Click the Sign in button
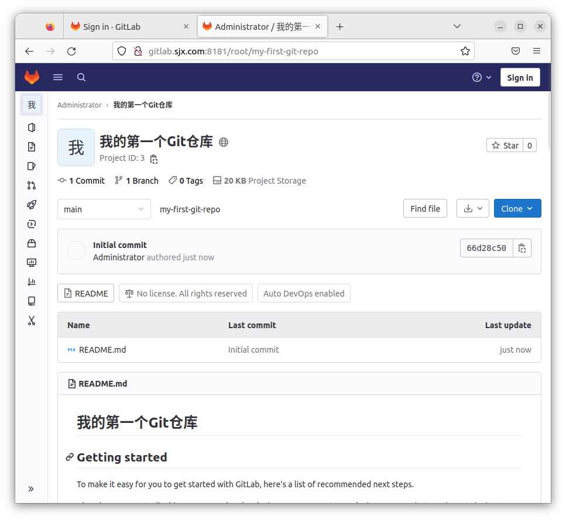Image resolution: width=566 pixels, height=520 pixels. pyautogui.click(x=520, y=77)
